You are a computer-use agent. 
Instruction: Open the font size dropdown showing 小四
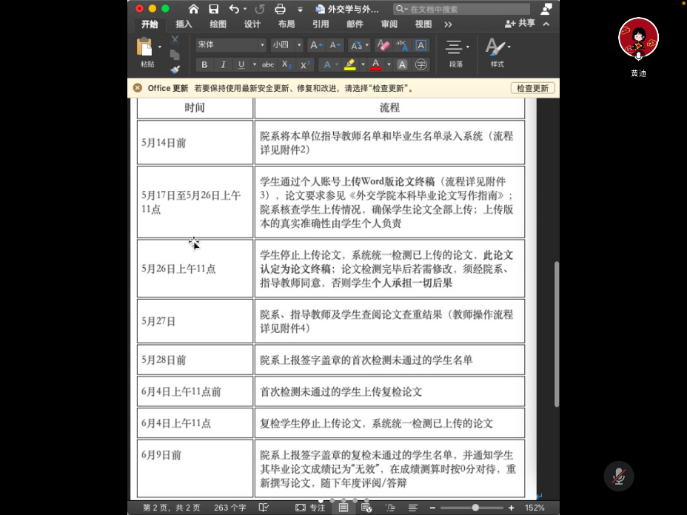point(286,45)
